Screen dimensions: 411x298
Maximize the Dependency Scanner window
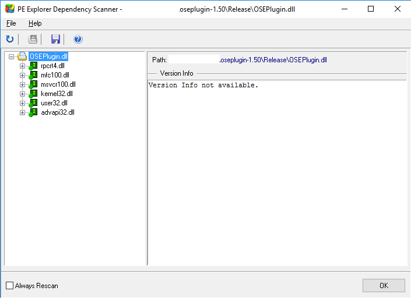point(371,9)
